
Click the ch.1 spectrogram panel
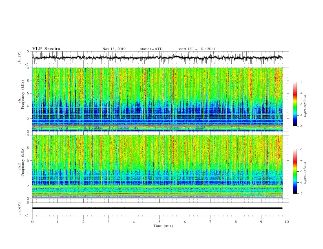[157, 99]
